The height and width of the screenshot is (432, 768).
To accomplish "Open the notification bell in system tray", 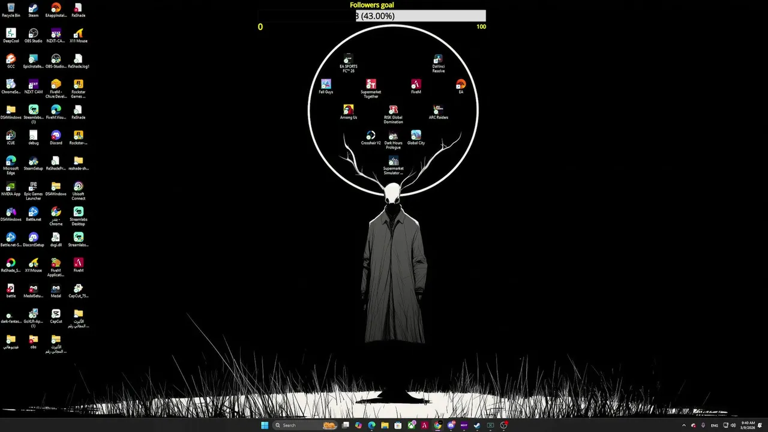I will coord(761,425).
